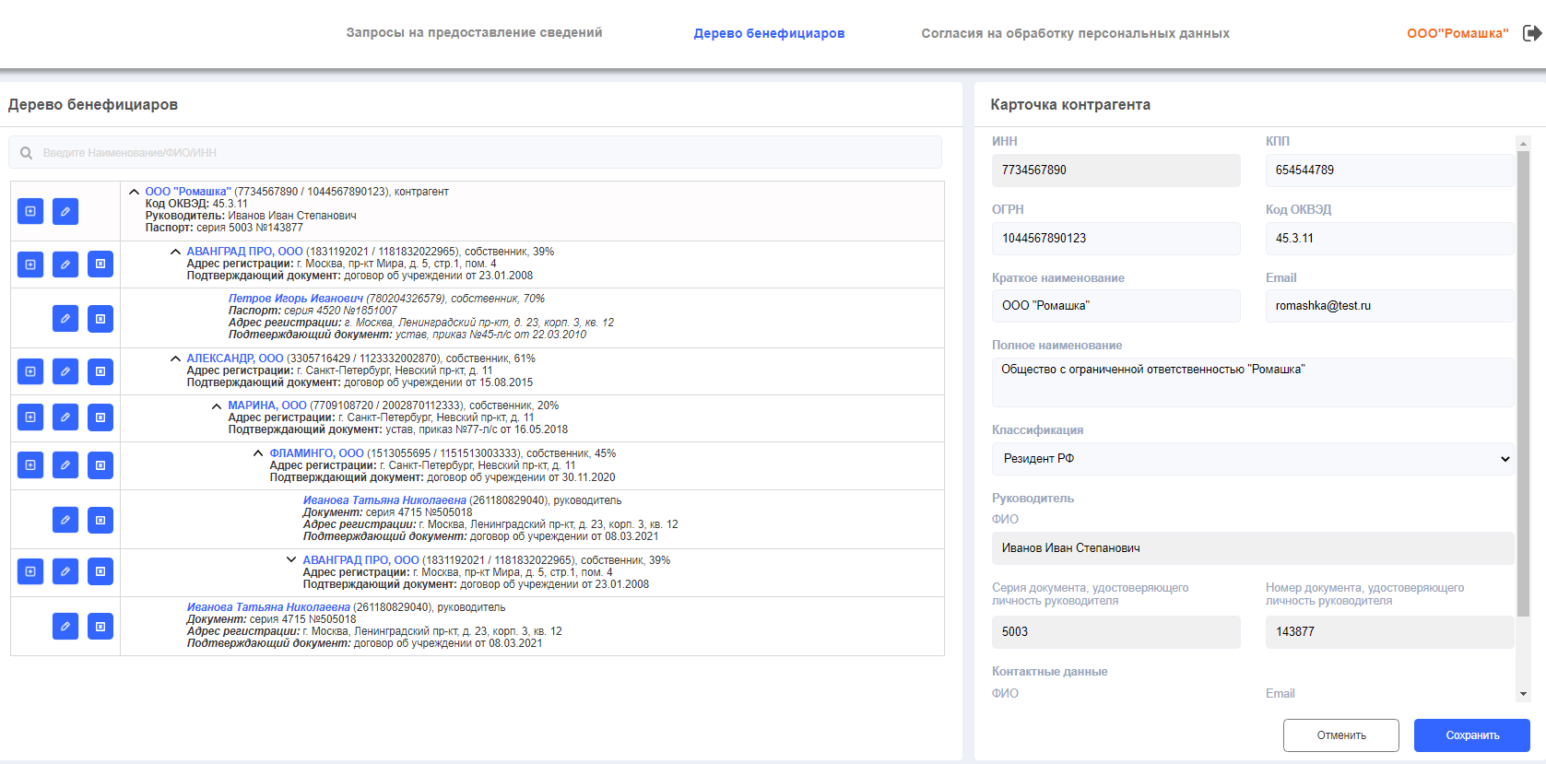Open the Классификация dropdown
This screenshot has height=764, width=1546.
point(1253,459)
